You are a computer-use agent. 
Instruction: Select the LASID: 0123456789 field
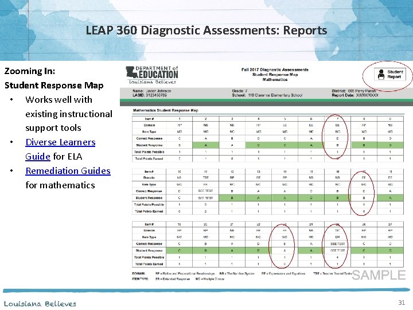pyautogui.click(x=150, y=95)
